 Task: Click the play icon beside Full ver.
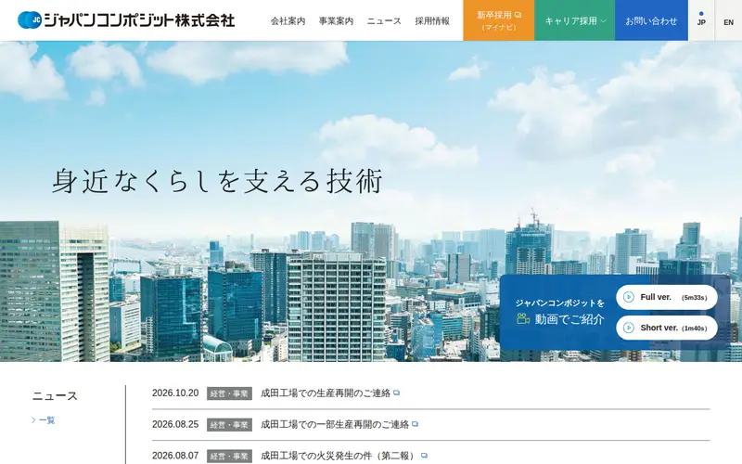pyautogui.click(x=629, y=297)
